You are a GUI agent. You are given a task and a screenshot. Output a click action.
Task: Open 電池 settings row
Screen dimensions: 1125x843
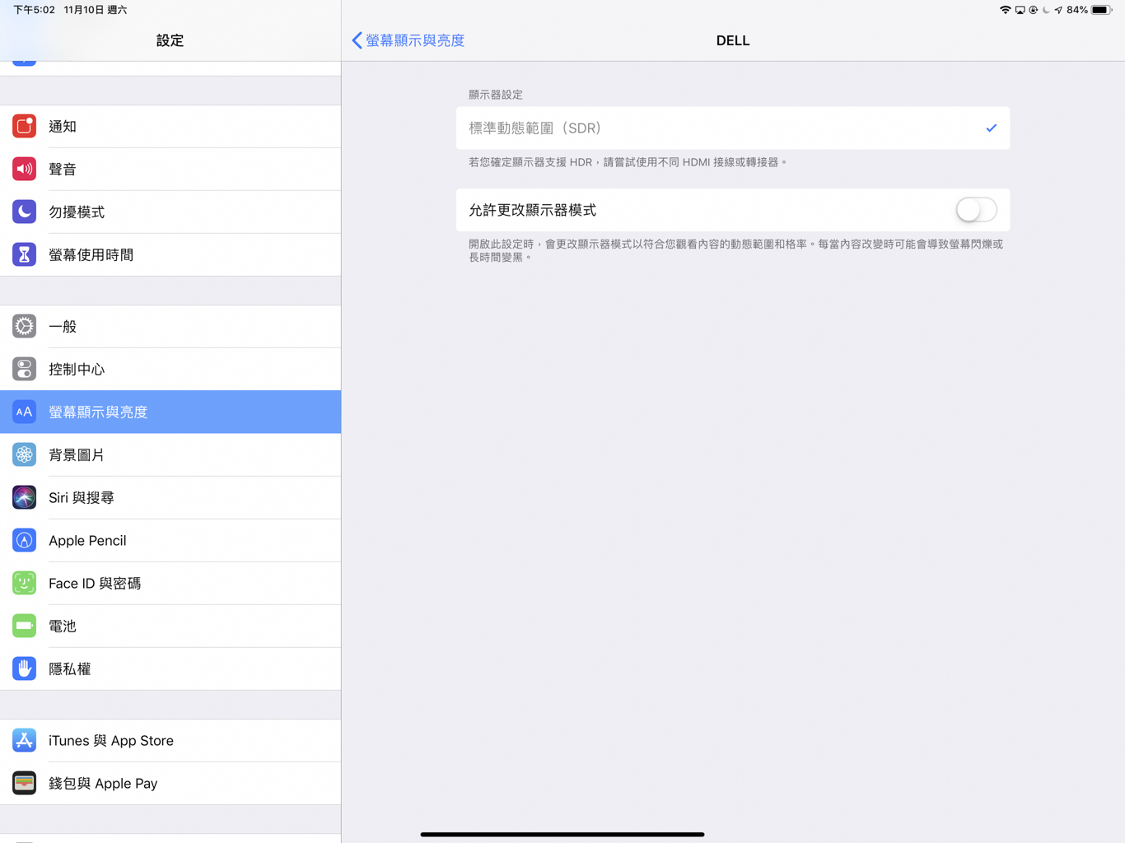[170, 626]
